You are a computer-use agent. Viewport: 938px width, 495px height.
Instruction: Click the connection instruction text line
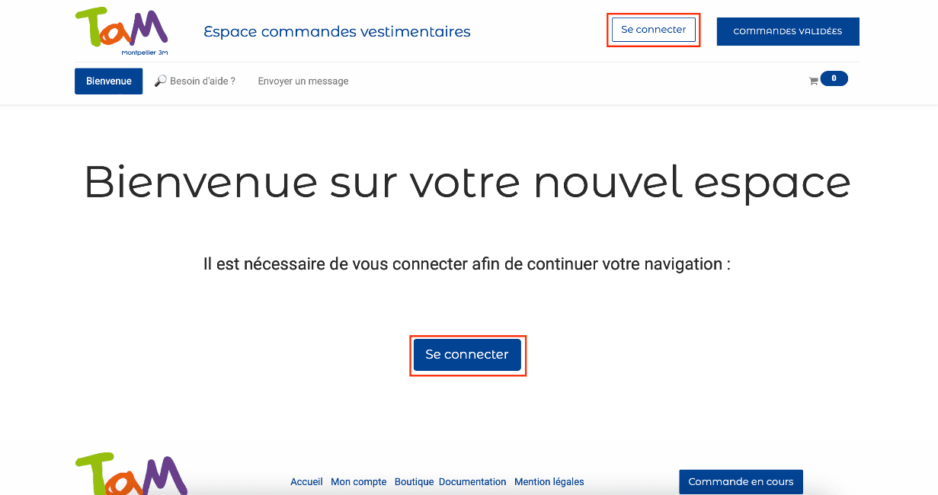(467, 264)
